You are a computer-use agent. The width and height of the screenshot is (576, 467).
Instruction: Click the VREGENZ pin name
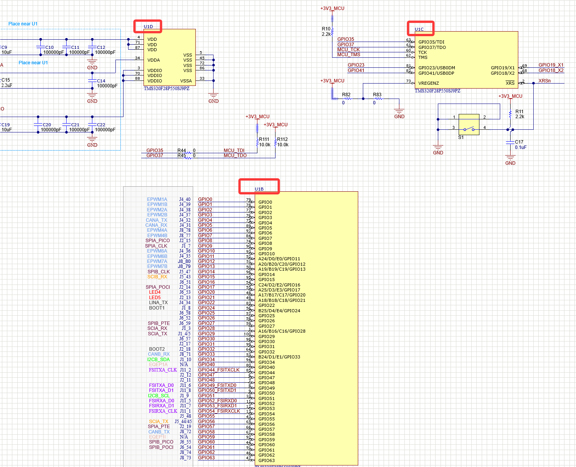pyautogui.click(x=429, y=83)
